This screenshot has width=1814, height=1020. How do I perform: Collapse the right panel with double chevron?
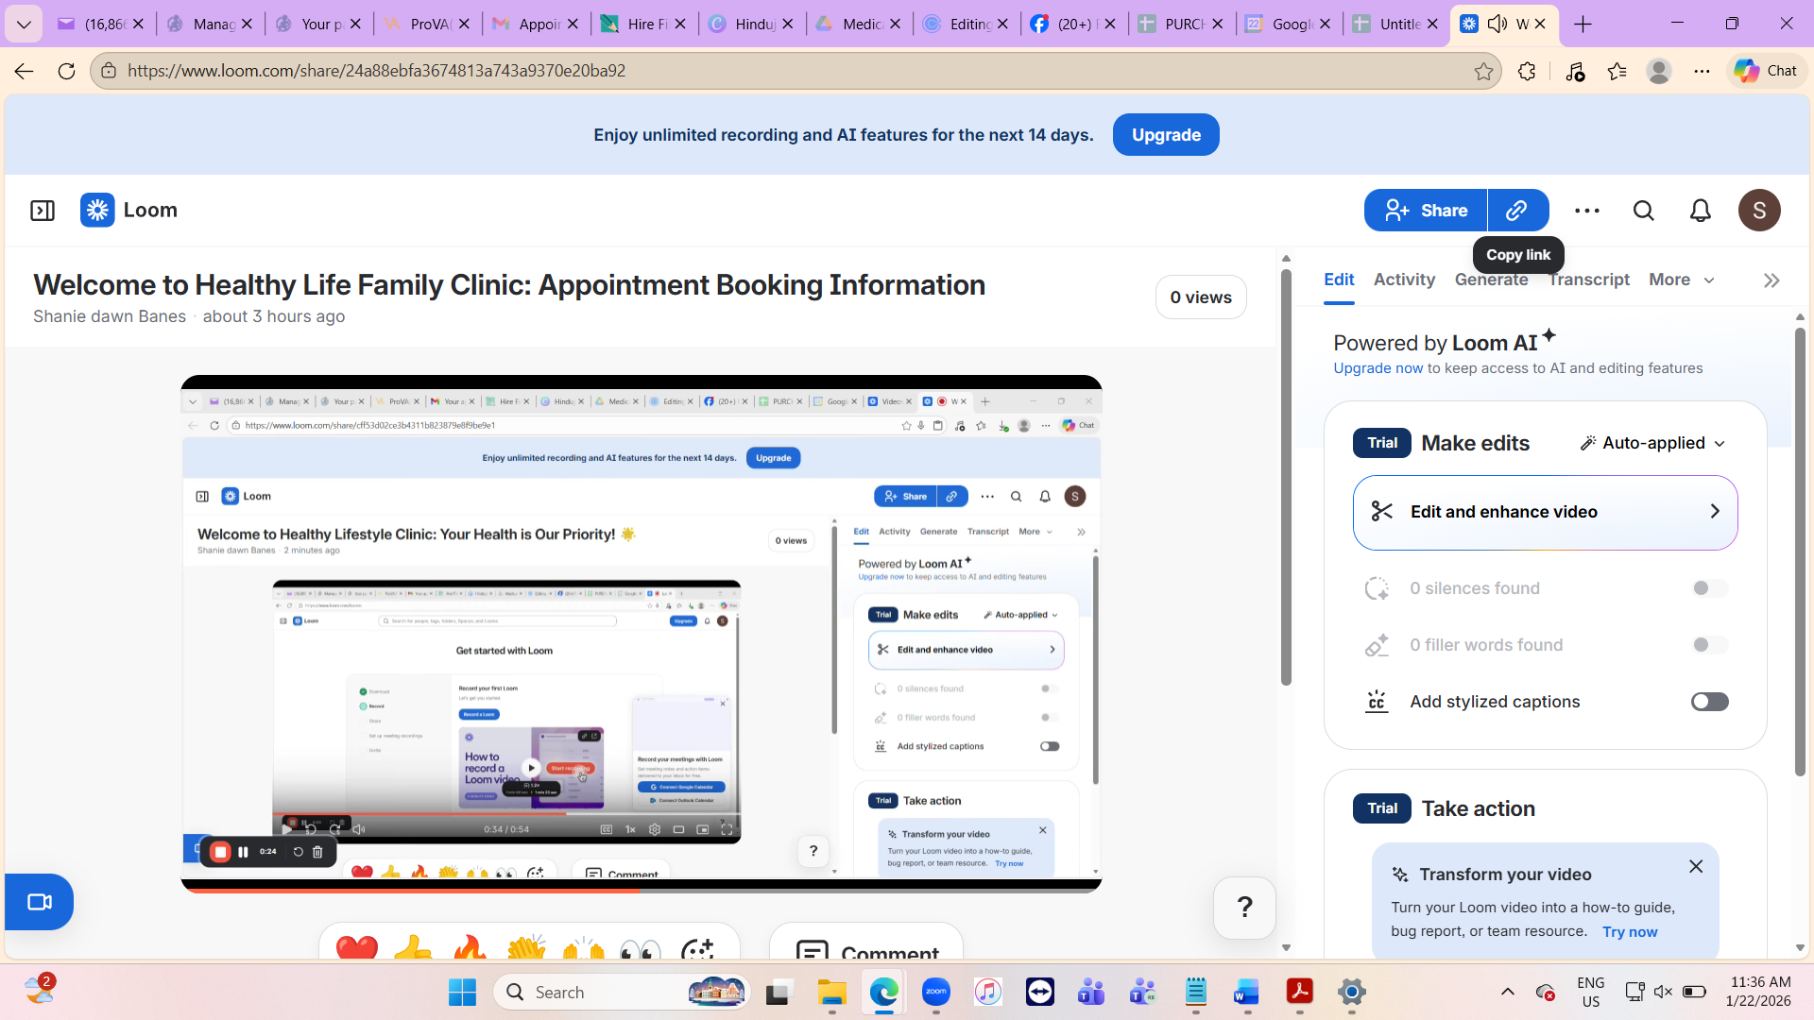point(1771,280)
